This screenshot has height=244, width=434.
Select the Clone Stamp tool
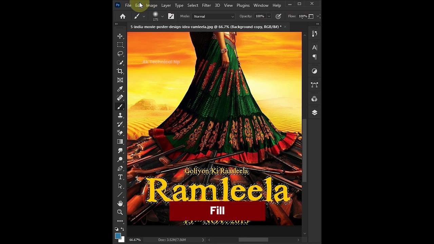coord(120,115)
